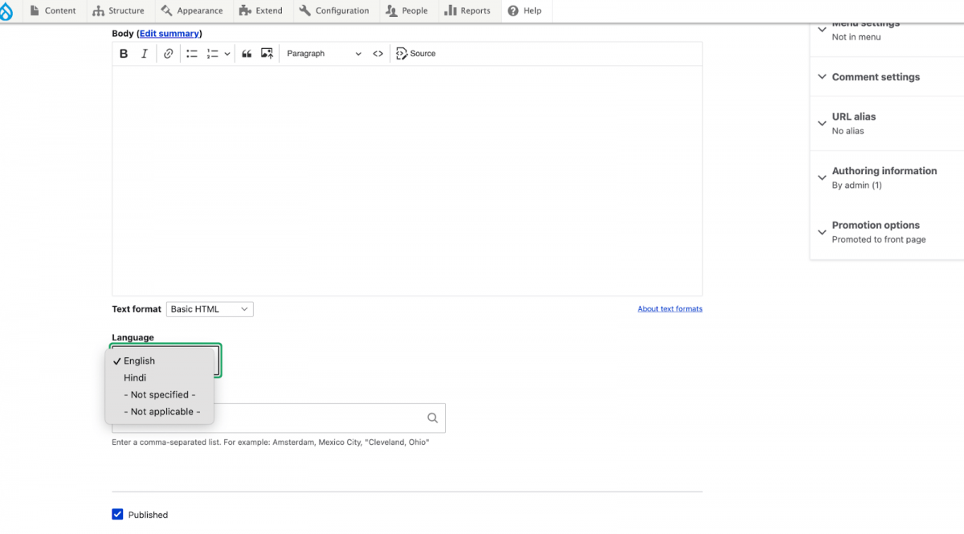This screenshot has height=534, width=964.
Task: Select Hindi in language list
Action: [161, 378]
